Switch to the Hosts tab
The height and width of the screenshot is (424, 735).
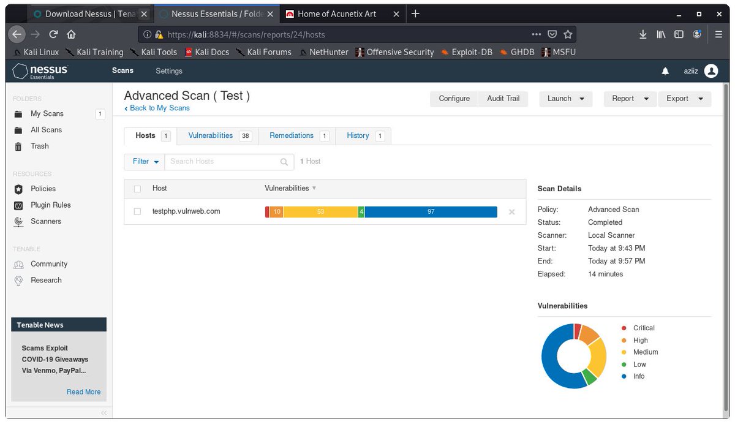[x=150, y=136]
